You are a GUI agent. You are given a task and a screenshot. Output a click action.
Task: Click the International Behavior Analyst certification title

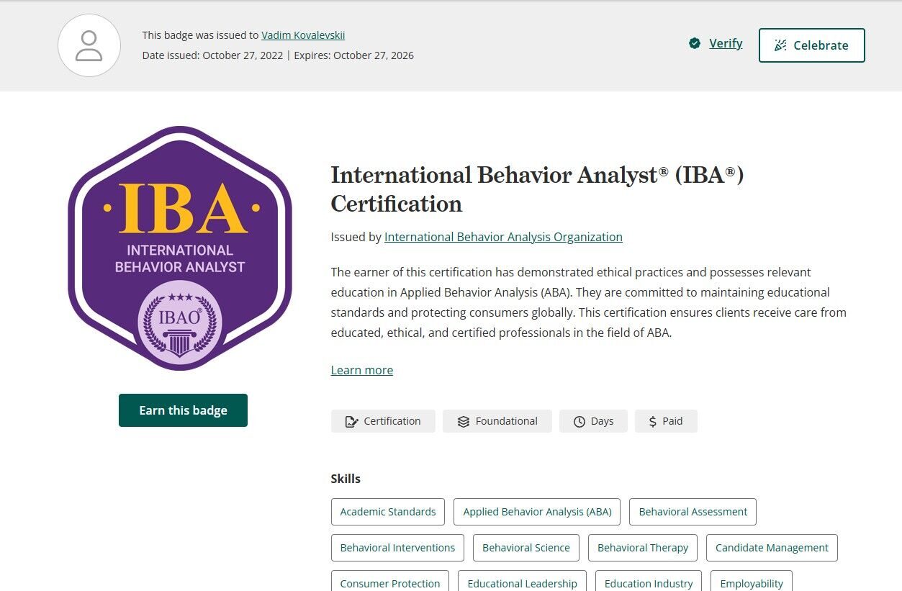537,189
